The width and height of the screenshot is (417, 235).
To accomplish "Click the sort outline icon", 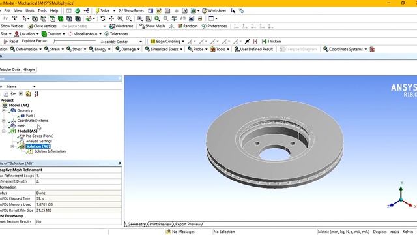I will coord(36,94).
